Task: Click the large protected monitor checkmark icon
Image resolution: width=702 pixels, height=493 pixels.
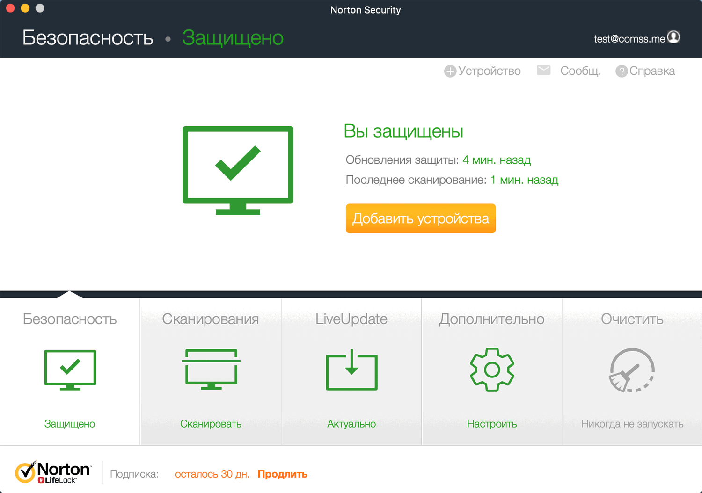Action: pyautogui.click(x=238, y=170)
